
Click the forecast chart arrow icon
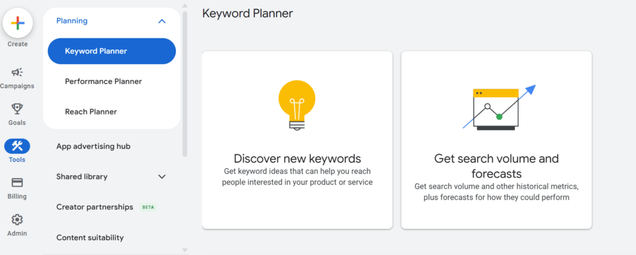pos(498,108)
